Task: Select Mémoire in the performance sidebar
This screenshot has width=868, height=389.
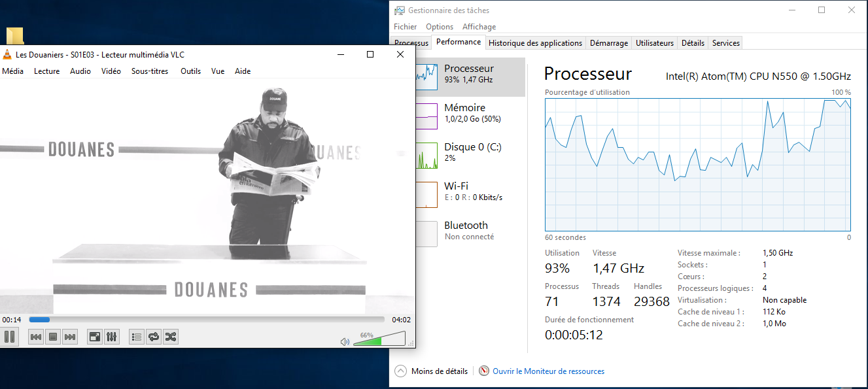Action: pyautogui.click(x=470, y=116)
